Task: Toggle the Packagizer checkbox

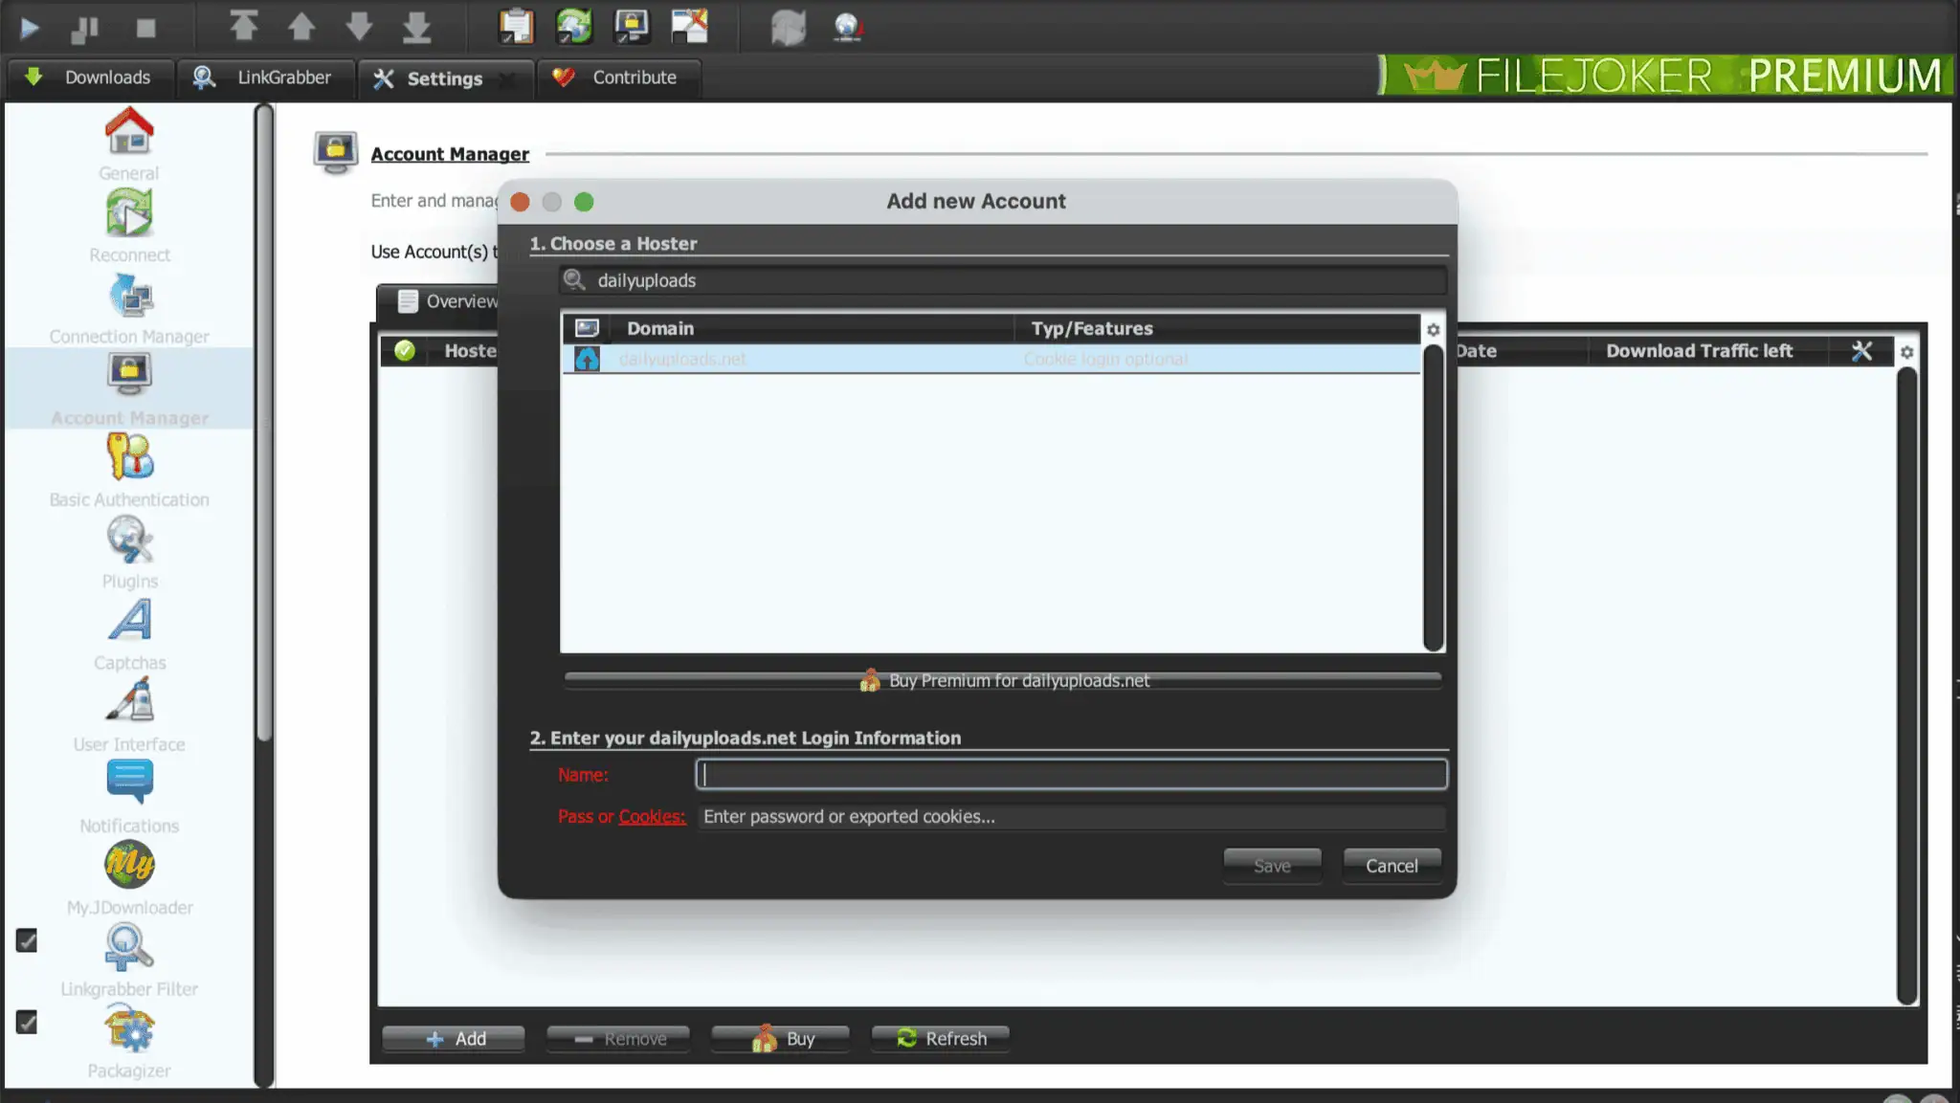Action: (27, 1022)
